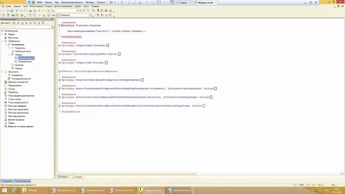Select Перечисления in the configuration tree
Image resolution: width=345 pixels, height=194 pixels.
(15, 85)
